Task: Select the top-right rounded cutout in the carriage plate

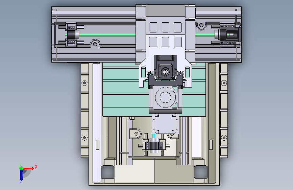Action: point(178,27)
